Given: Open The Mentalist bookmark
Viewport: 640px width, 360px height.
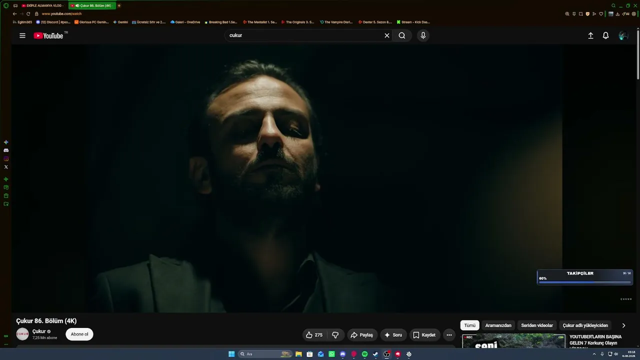Looking at the screenshot, I should [x=260, y=22].
